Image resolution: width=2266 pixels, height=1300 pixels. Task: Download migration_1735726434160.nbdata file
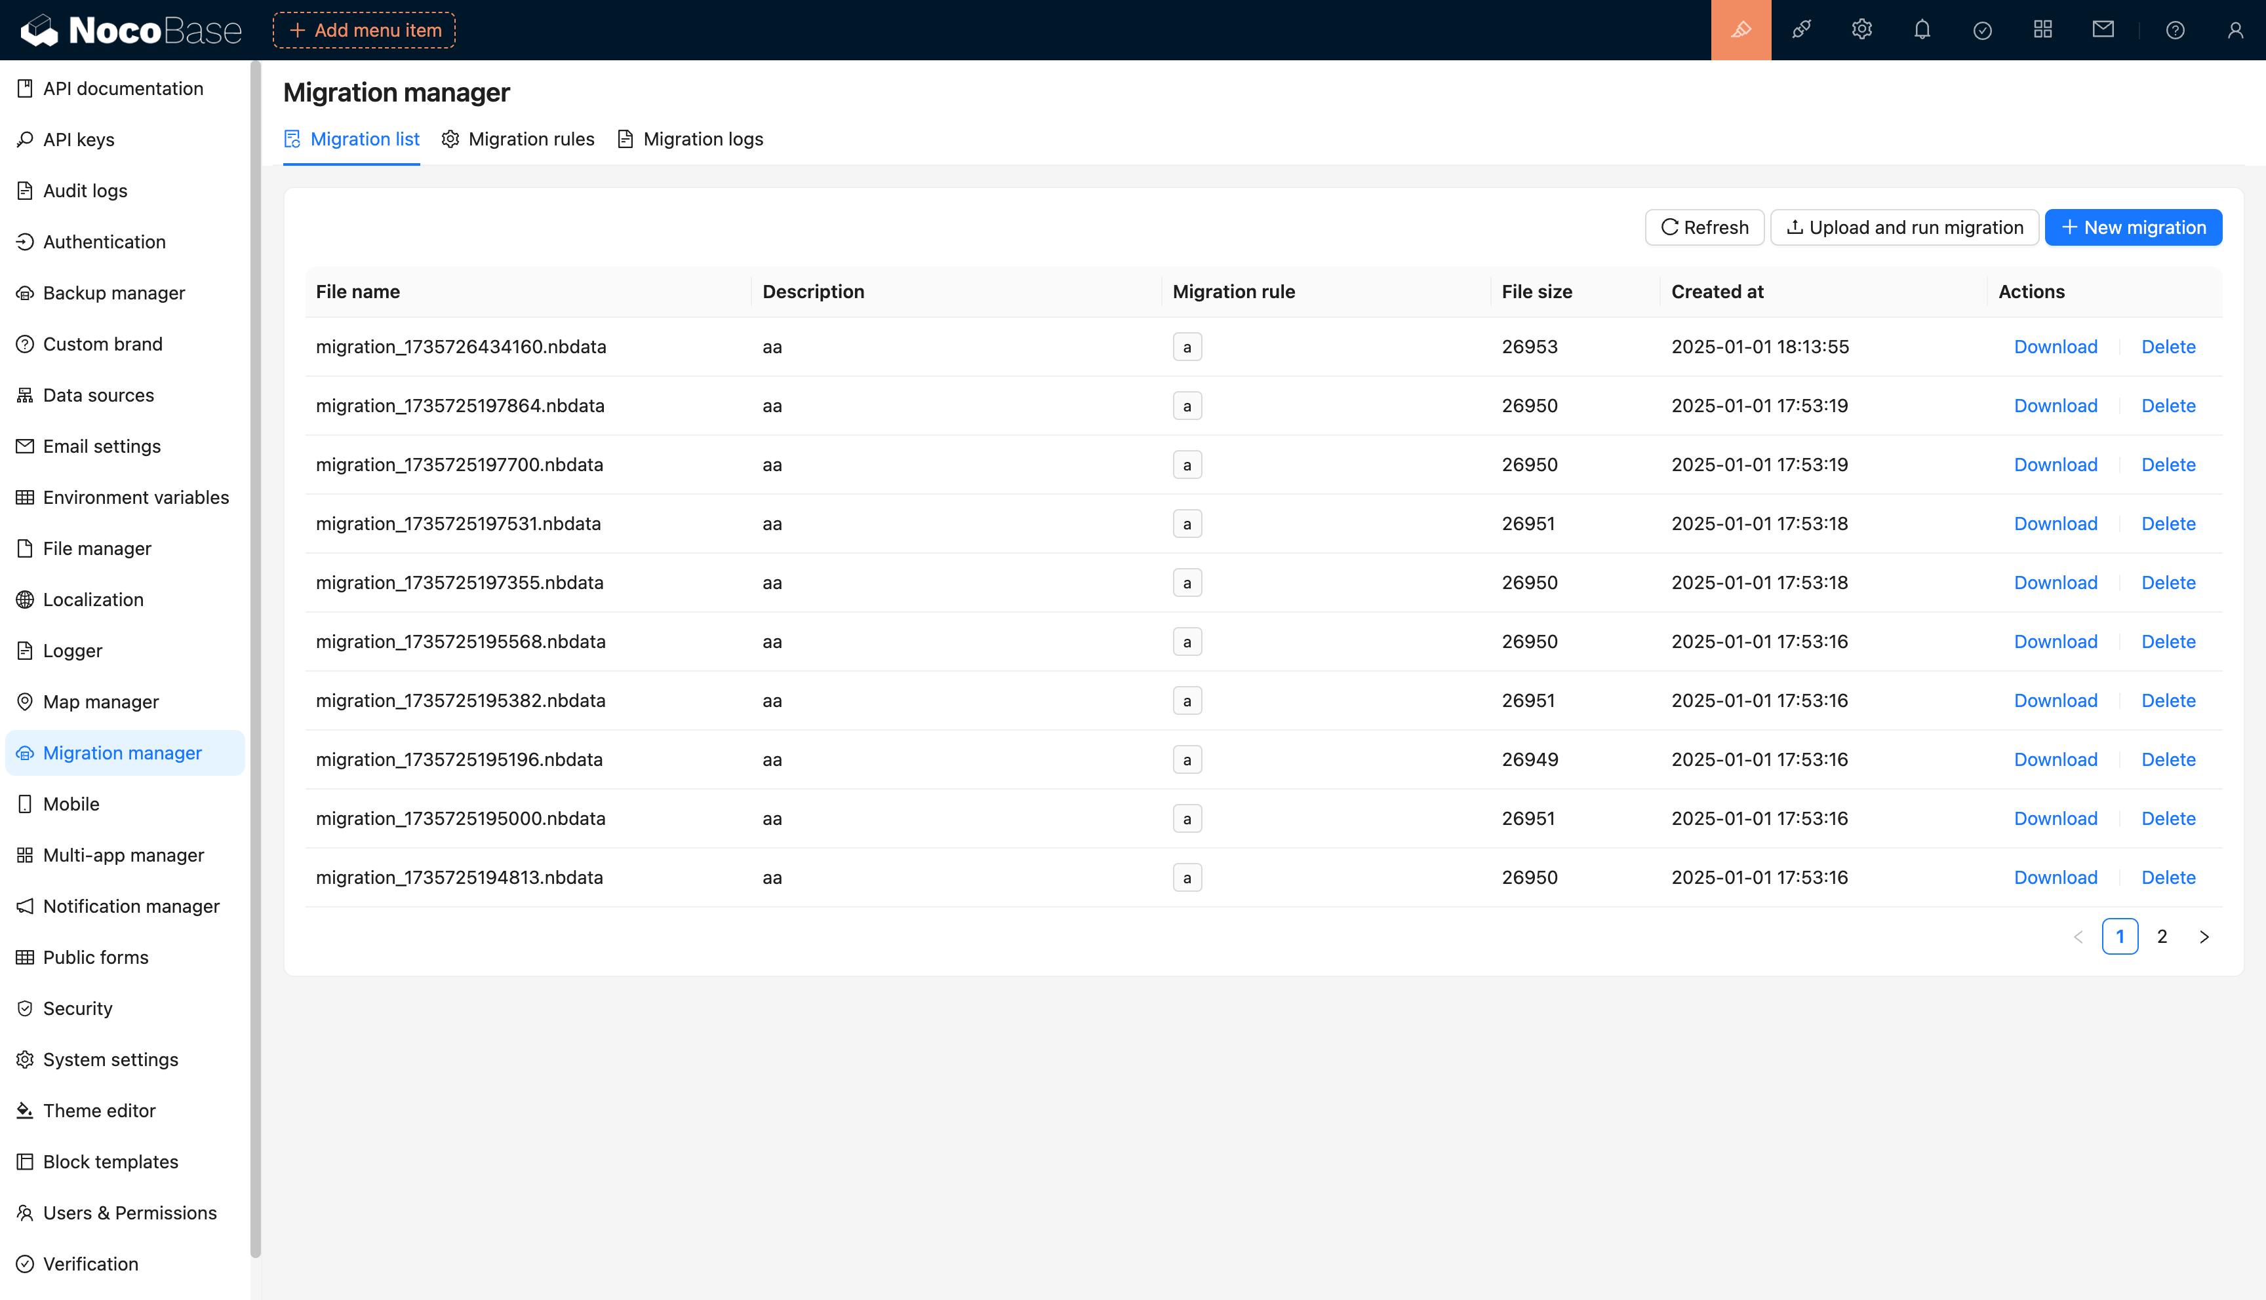(2056, 347)
